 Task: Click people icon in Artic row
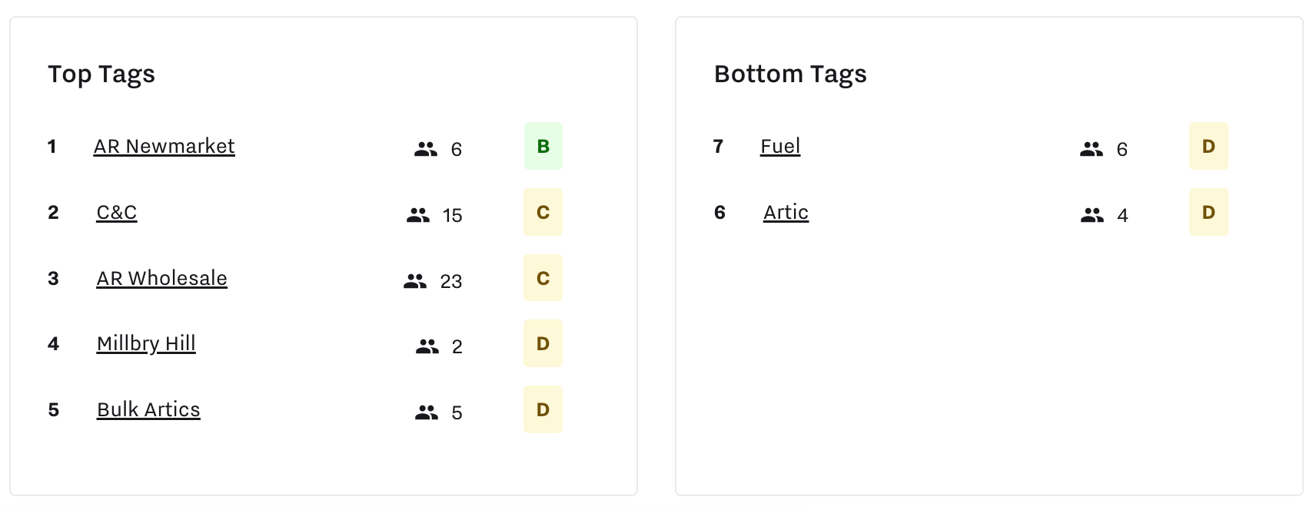click(x=1092, y=215)
